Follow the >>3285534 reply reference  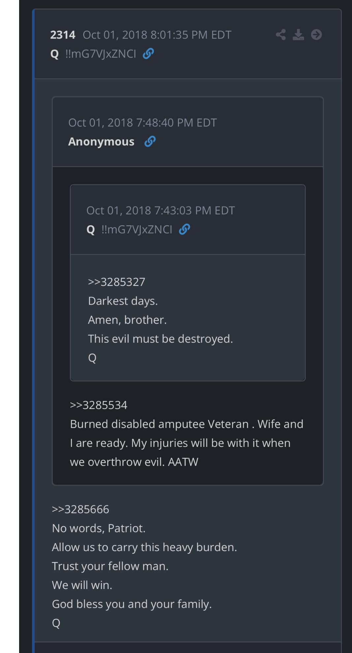(x=99, y=405)
